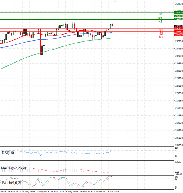Click the 23543.0 price axis value
This screenshot has height=193, width=183.
tap(179, 49)
